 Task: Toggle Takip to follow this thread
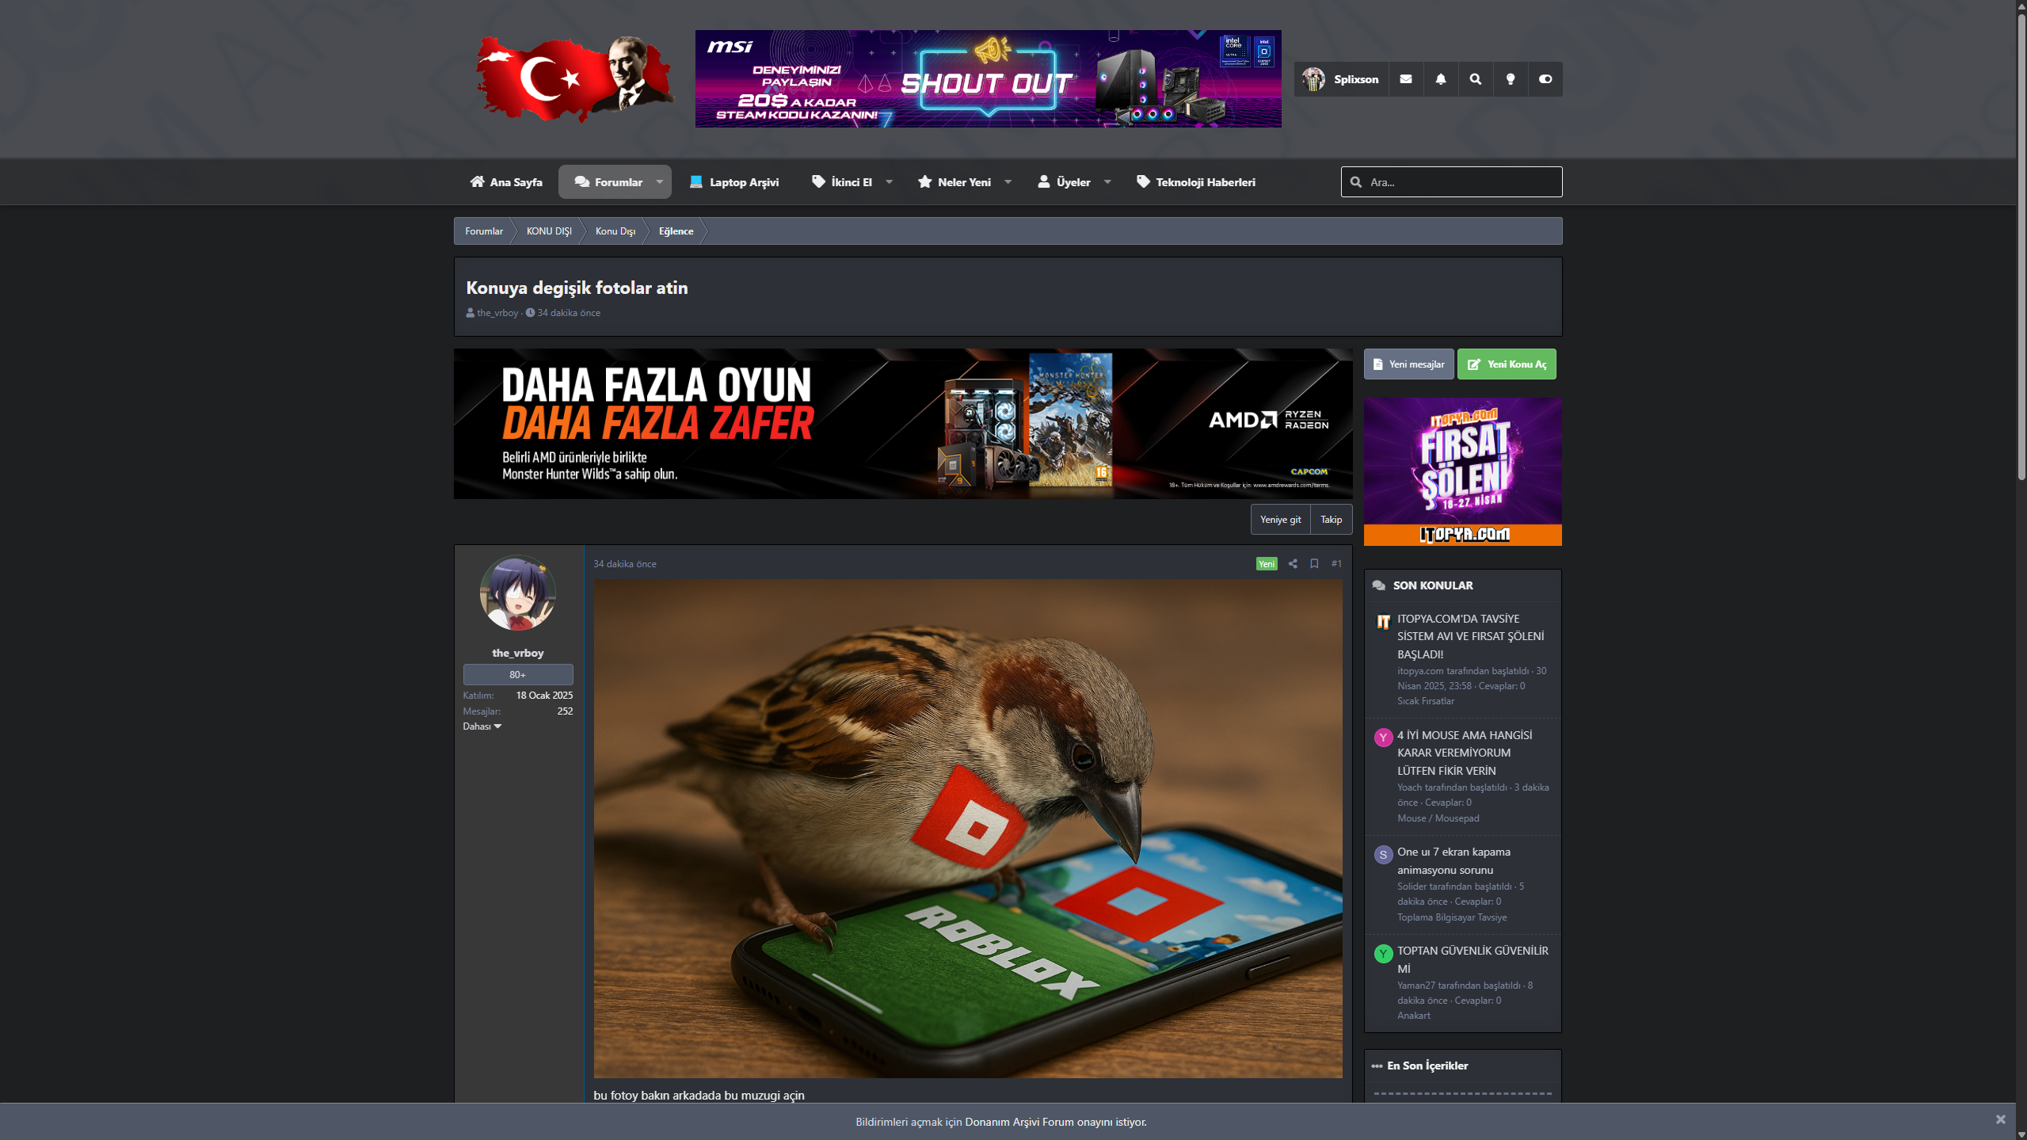pyautogui.click(x=1331, y=520)
